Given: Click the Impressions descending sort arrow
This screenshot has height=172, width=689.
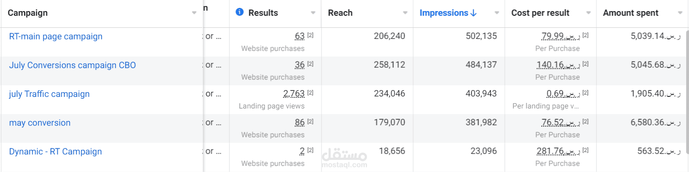Looking at the screenshot, I should pos(474,13).
